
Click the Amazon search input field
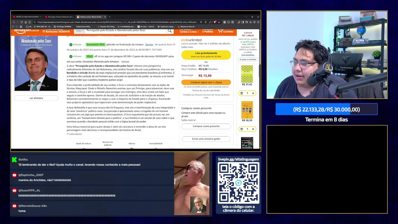click(x=126, y=30)
